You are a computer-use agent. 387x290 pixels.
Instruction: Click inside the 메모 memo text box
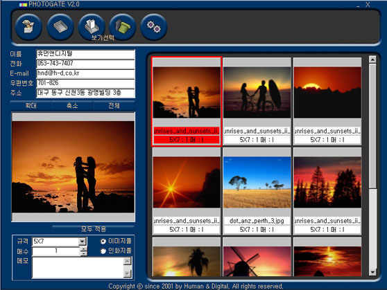(78, 268)
